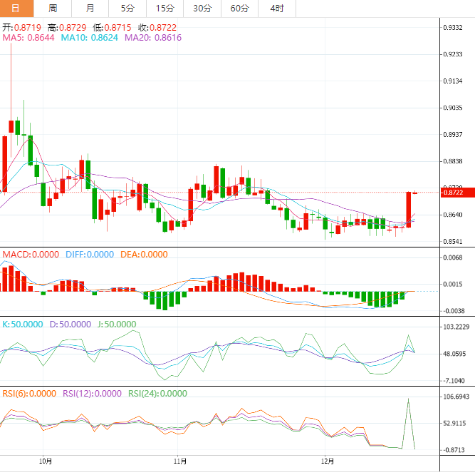Viewport: 475px width, 475px height.
Task: Click the 0.9332 price axis label
Action: click(x=453, y=28)
